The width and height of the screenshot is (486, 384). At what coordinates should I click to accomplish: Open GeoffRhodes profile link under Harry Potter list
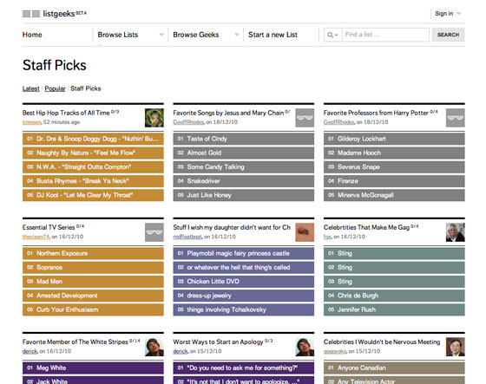338,122
